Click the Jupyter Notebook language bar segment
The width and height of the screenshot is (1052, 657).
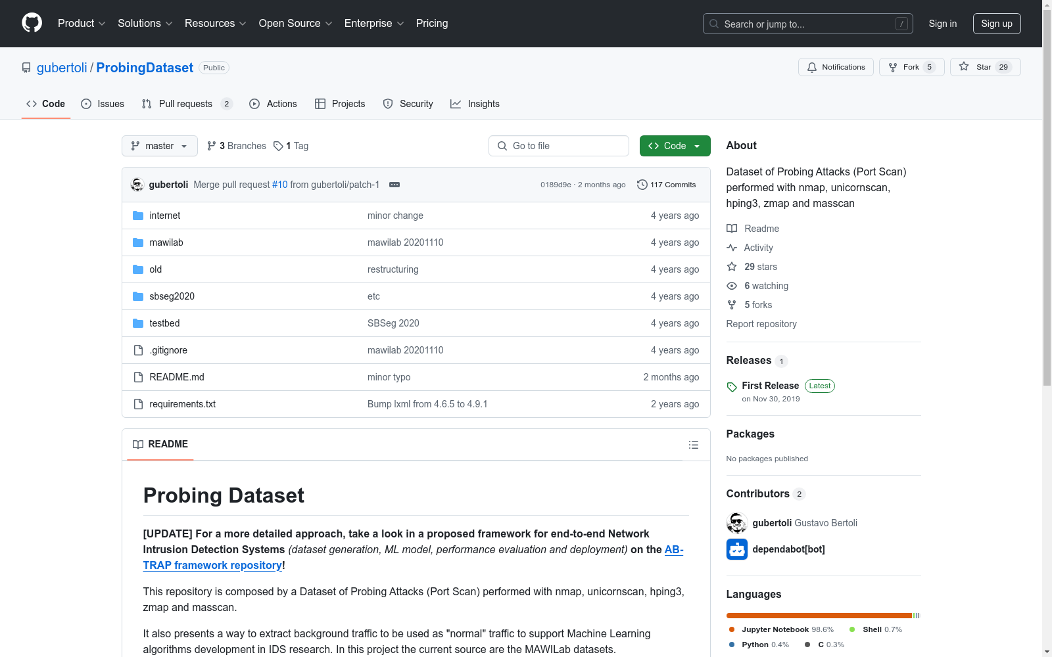click(x=819, y=616)
